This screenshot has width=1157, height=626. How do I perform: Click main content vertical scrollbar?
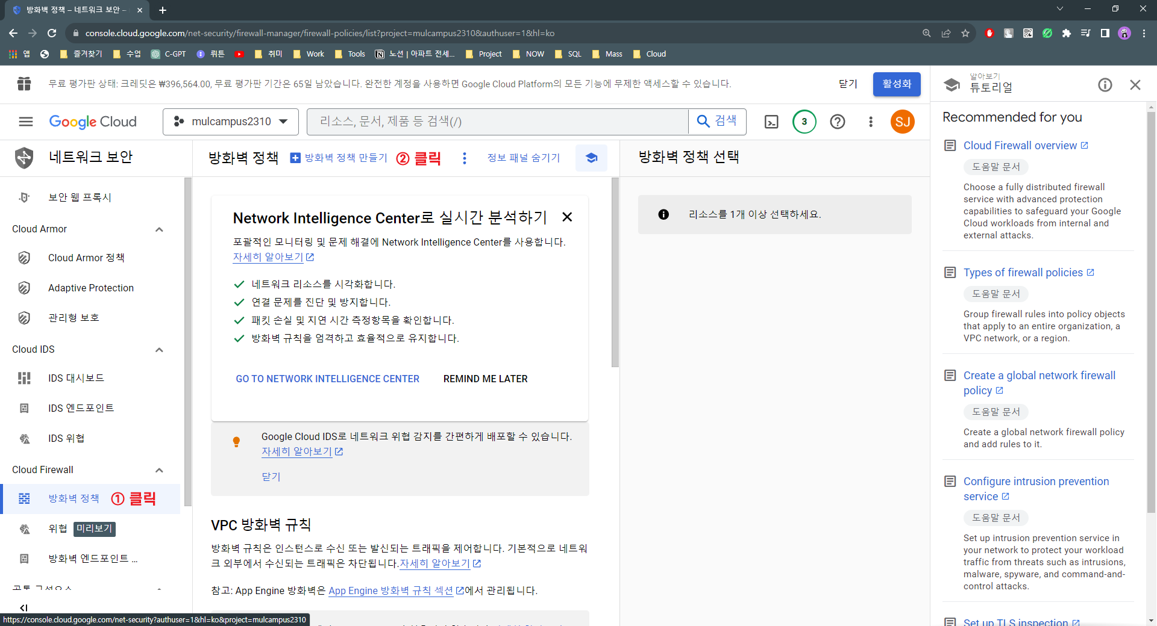[615, 272]
